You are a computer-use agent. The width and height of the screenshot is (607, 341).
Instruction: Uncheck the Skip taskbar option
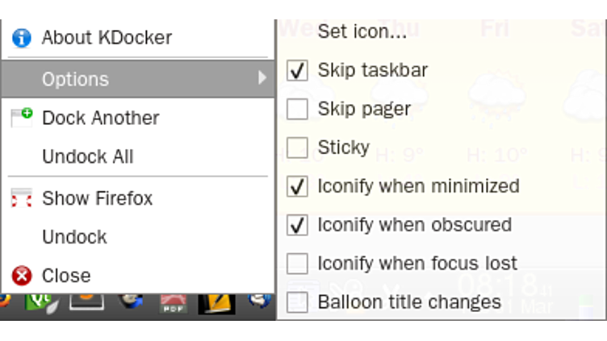298,70
